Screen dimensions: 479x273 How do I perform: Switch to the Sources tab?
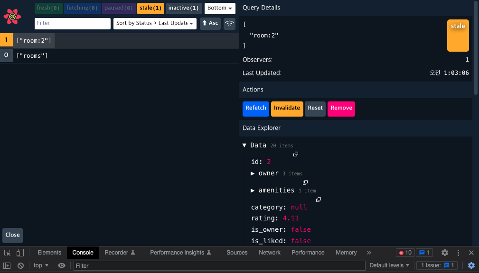tap(237, 253)
